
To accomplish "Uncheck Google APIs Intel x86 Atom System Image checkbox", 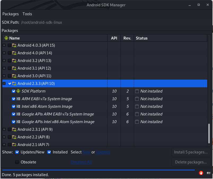I will [x=14, y=122].
